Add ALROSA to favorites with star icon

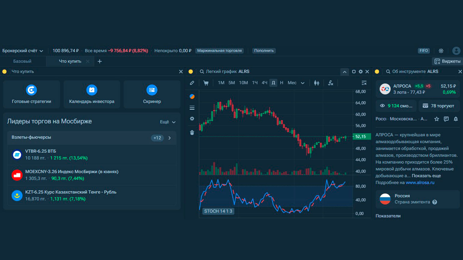pos(437,119)
